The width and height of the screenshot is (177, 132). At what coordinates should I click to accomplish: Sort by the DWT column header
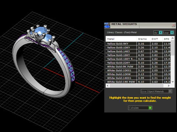[156, 39]
